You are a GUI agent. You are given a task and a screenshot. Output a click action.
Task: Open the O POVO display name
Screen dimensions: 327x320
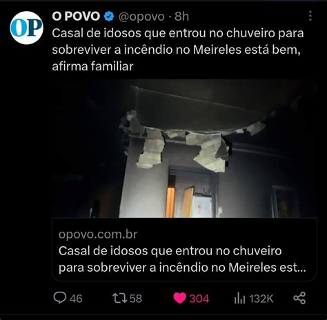point(76,17)
